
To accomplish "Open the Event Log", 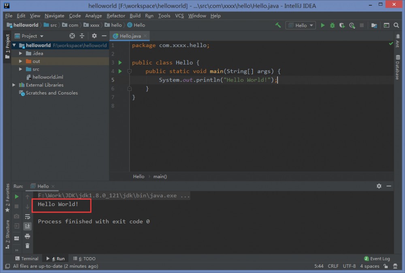I will [377, 258].
